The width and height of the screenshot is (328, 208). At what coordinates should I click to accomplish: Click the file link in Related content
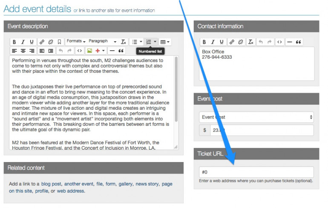click(x=99, y=184)
